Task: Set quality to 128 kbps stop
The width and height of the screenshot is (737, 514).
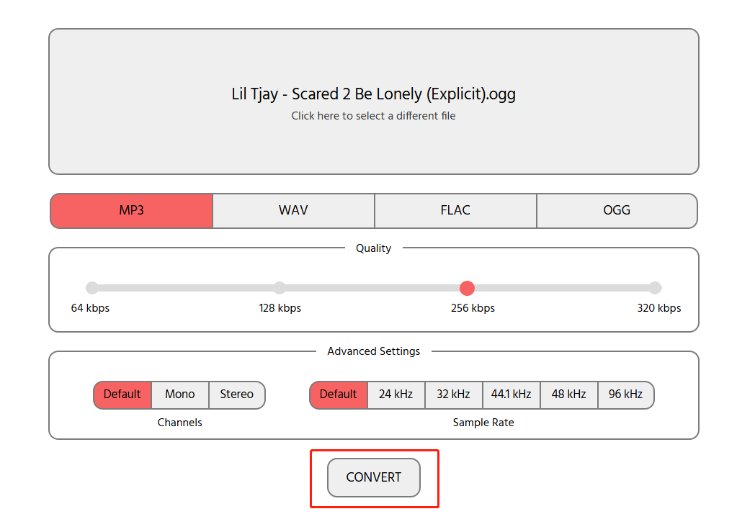Action: point(280,287)
